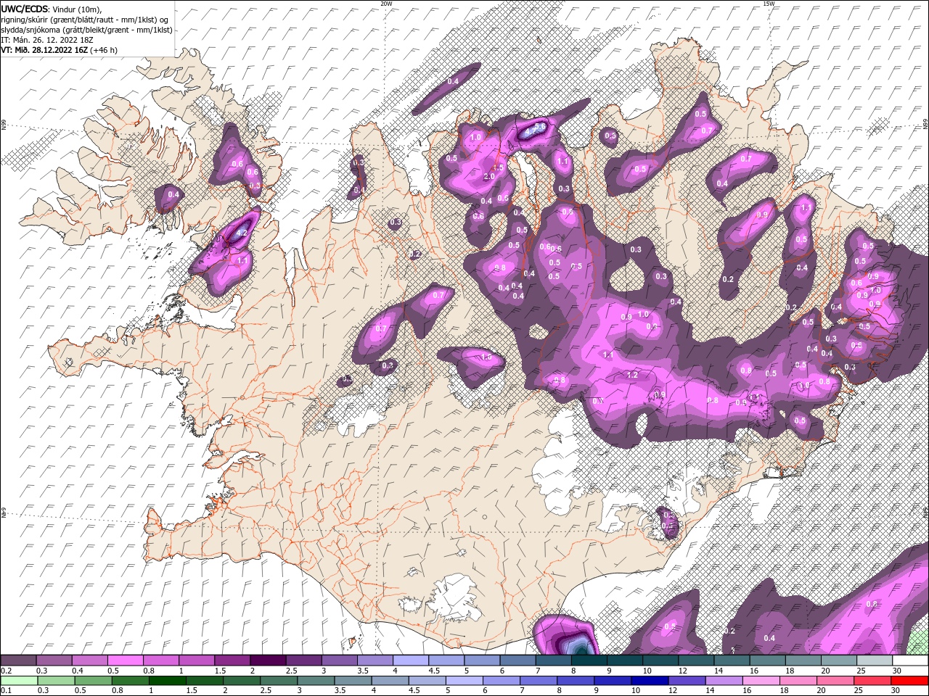The height and width of the screenshot is (696, 929).
Task: Click the 'IT: Mán. 26. 12. 2022 18Z' line
Action: (x=46, y=40)
